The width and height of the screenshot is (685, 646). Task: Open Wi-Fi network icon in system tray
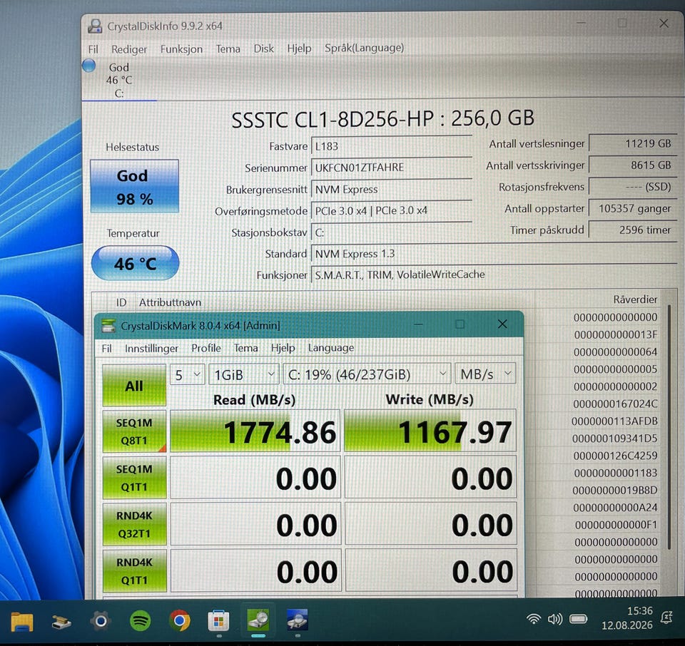pyautogui.click(x=534, y=618)
